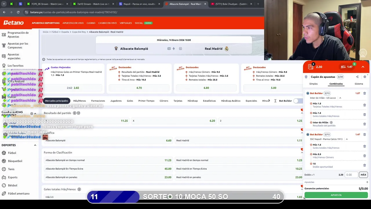Open Esports in sidebar
This screenshot has height=209, width=371.
click(13, 177)
